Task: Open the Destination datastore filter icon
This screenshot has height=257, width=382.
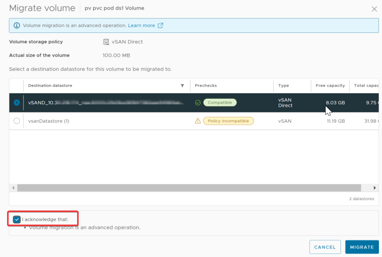Action: (x=182, y=86)
